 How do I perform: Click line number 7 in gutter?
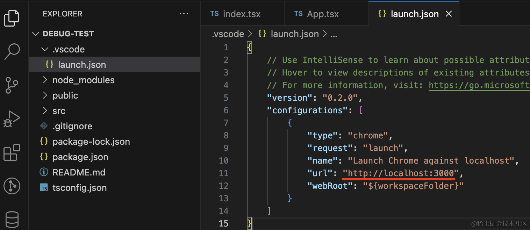[226, 123]
